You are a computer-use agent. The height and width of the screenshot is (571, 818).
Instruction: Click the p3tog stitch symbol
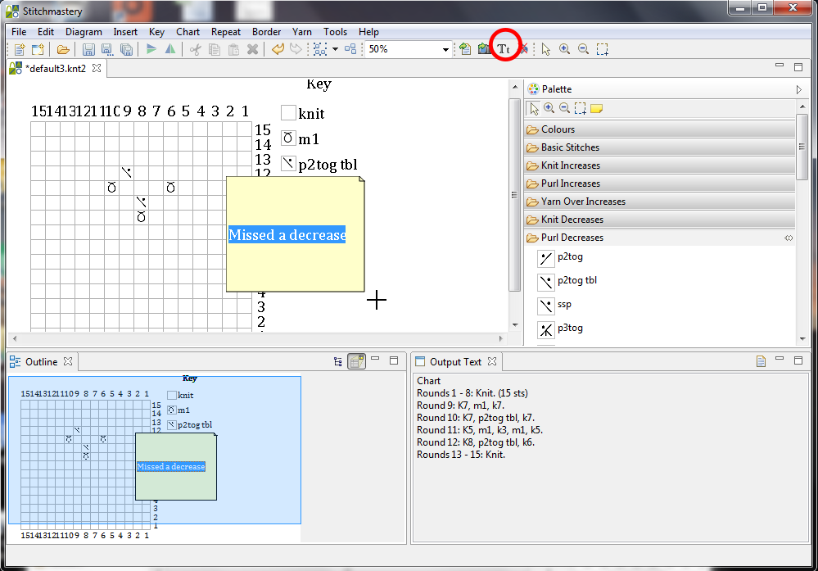click(x=546, y=329)
